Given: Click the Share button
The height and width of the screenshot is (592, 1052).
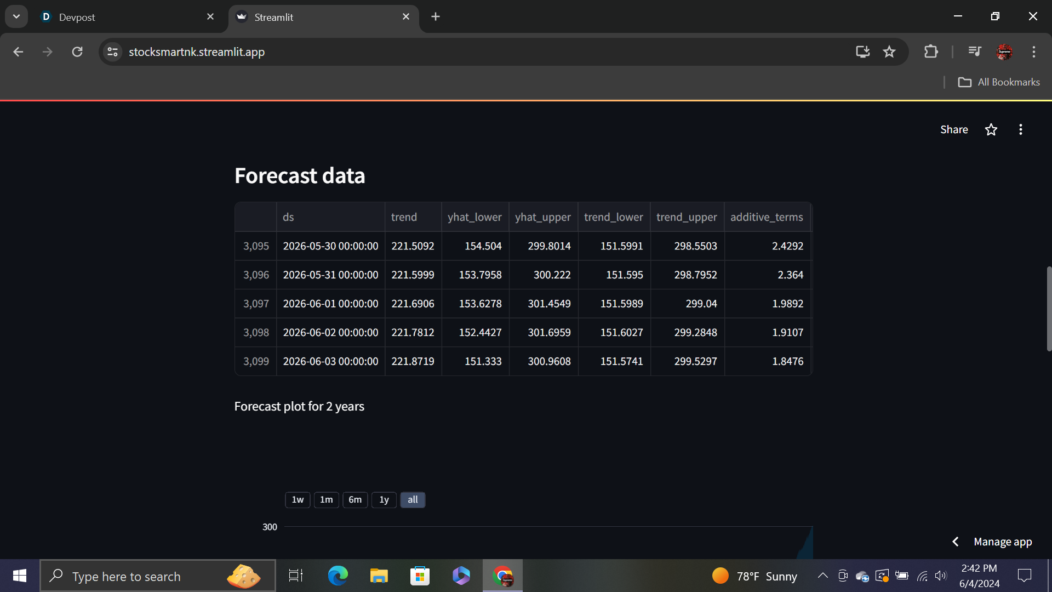Looking at the screenshot, I should 954,130.
